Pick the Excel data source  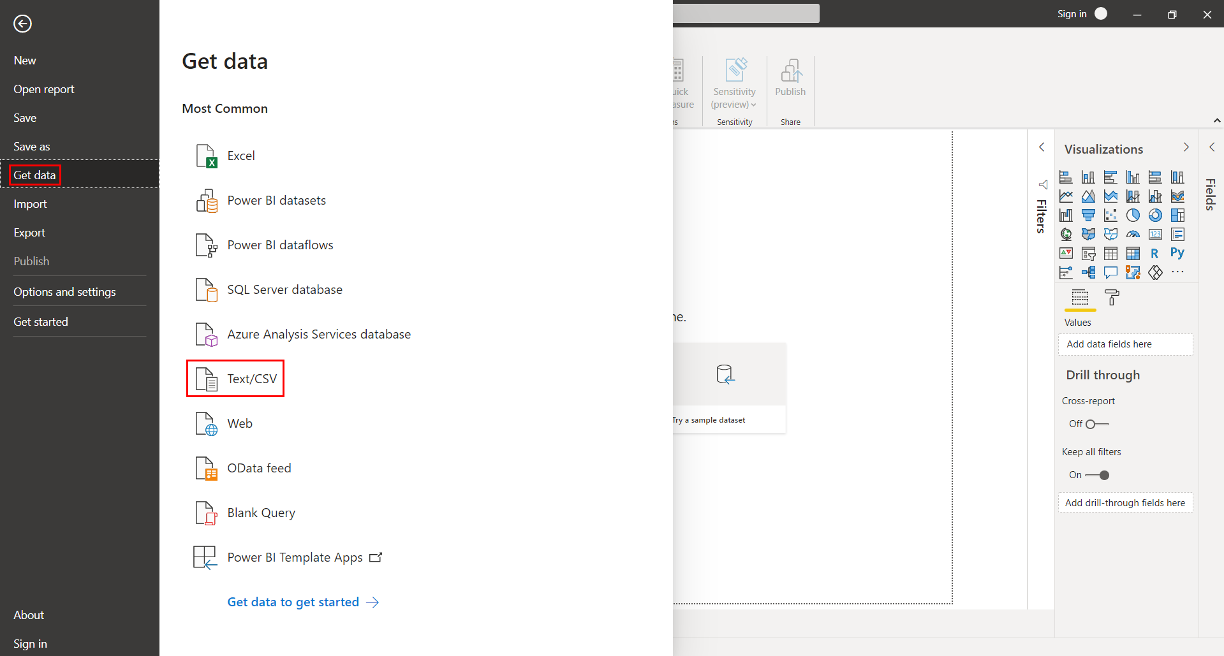(225, 156)
